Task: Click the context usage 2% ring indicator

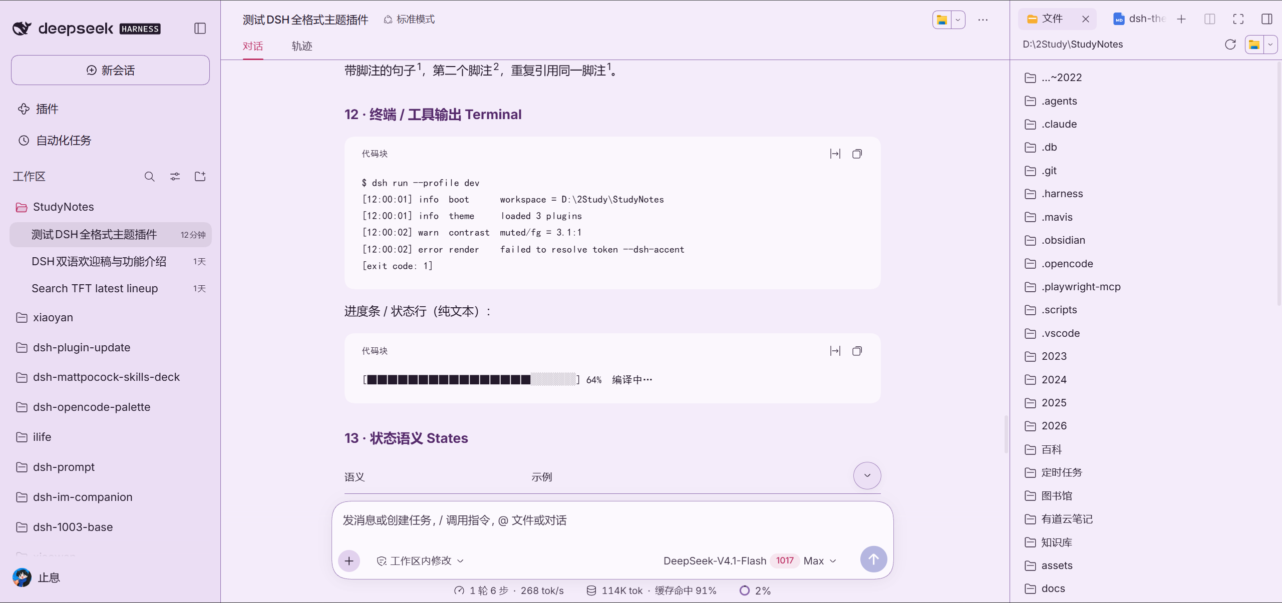Action: [x=755, y=590]
